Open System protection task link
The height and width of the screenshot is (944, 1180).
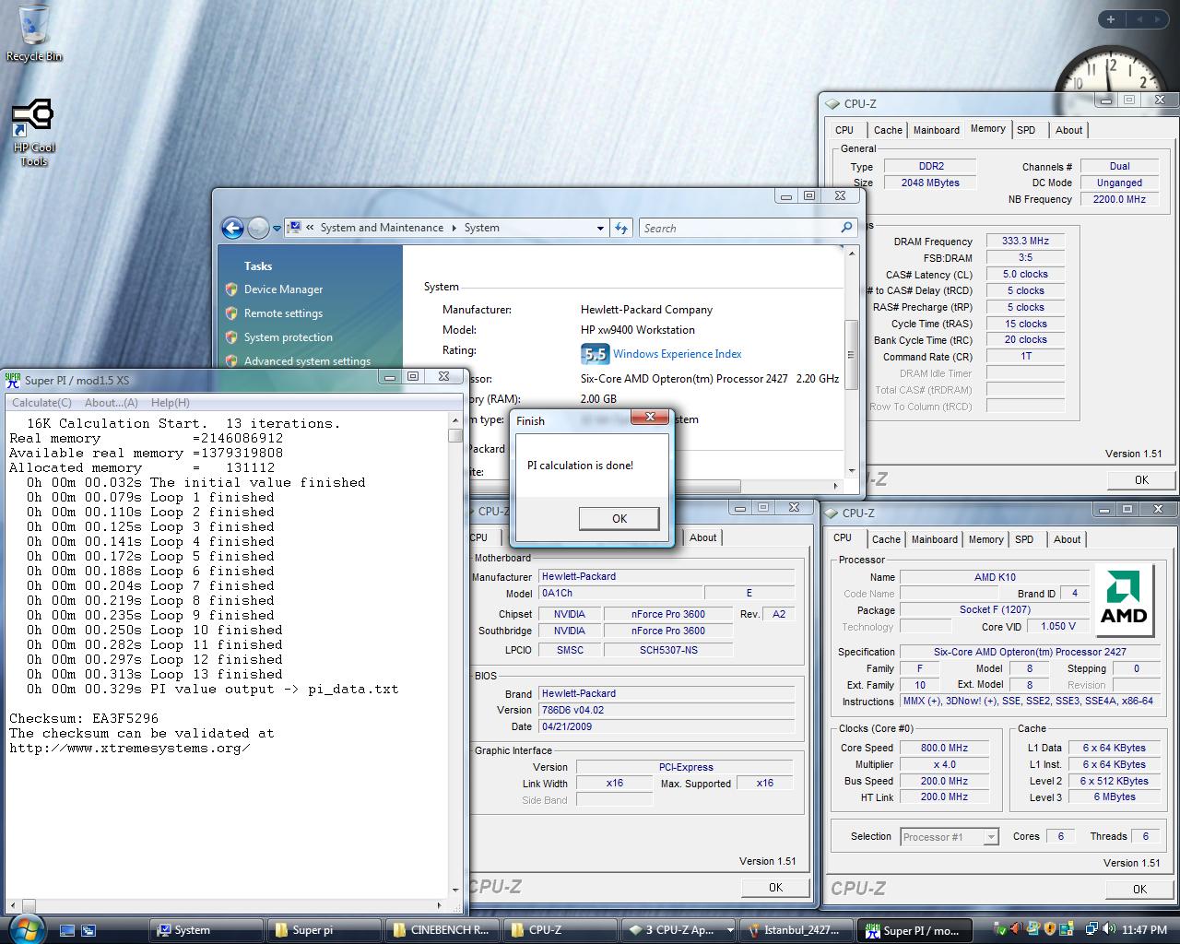289,336
